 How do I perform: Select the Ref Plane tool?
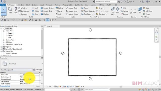tap(148, 11)
